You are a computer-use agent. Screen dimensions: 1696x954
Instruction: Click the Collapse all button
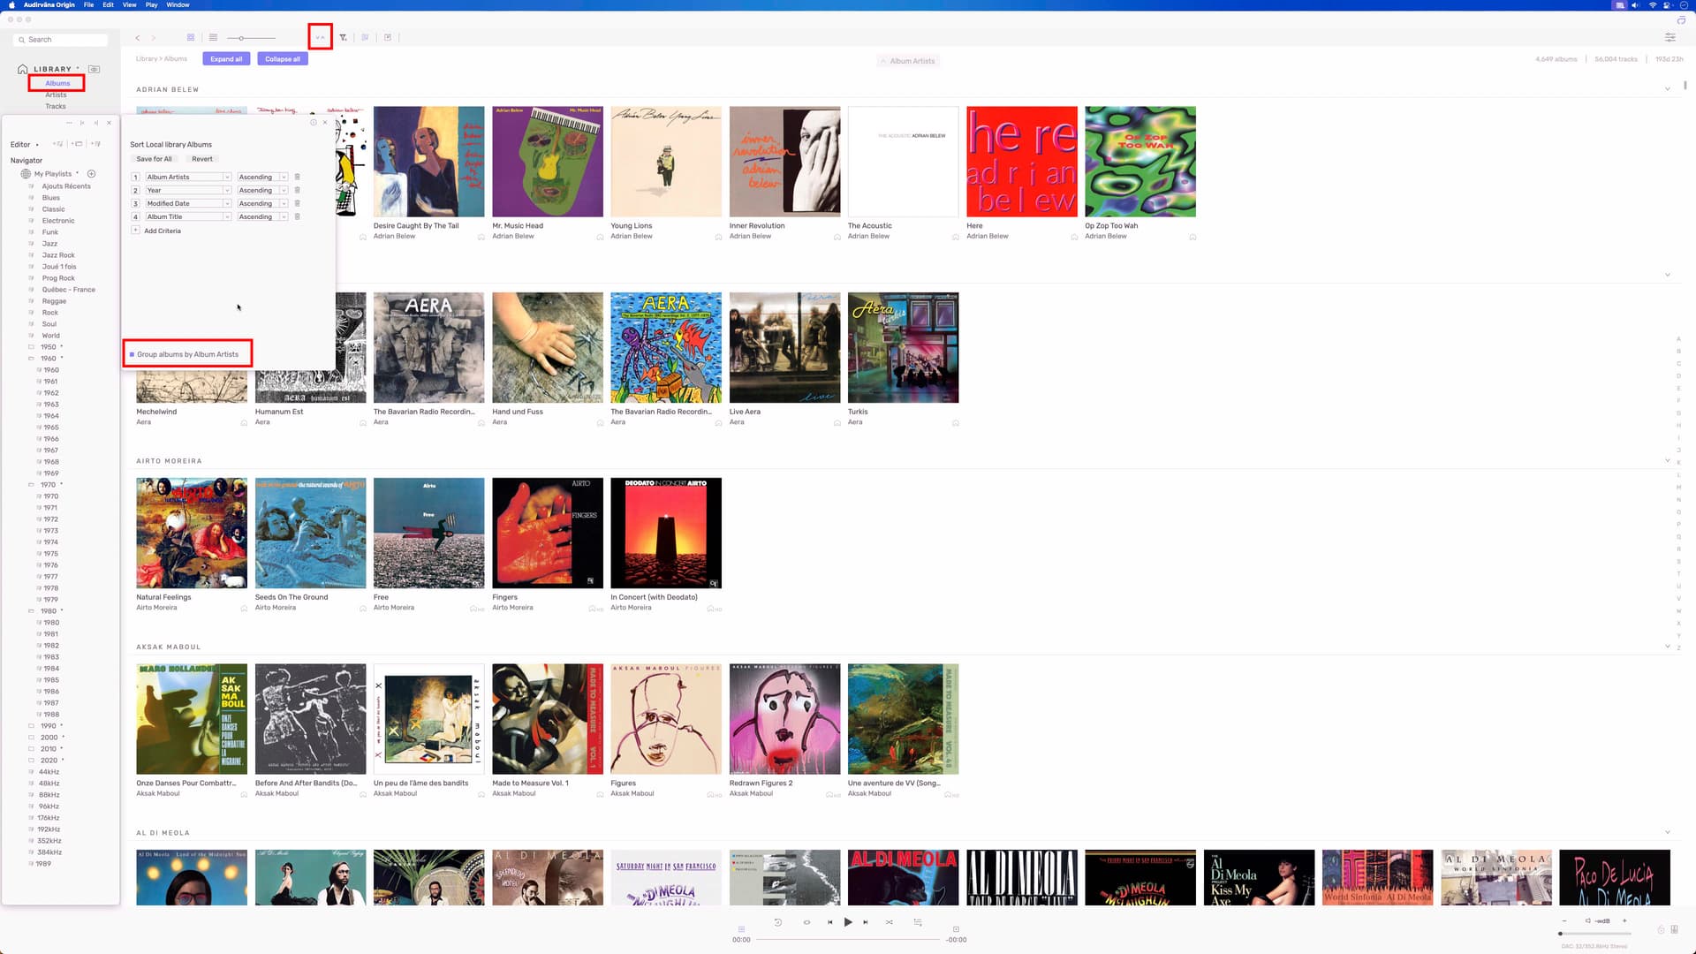pos(283,59)
